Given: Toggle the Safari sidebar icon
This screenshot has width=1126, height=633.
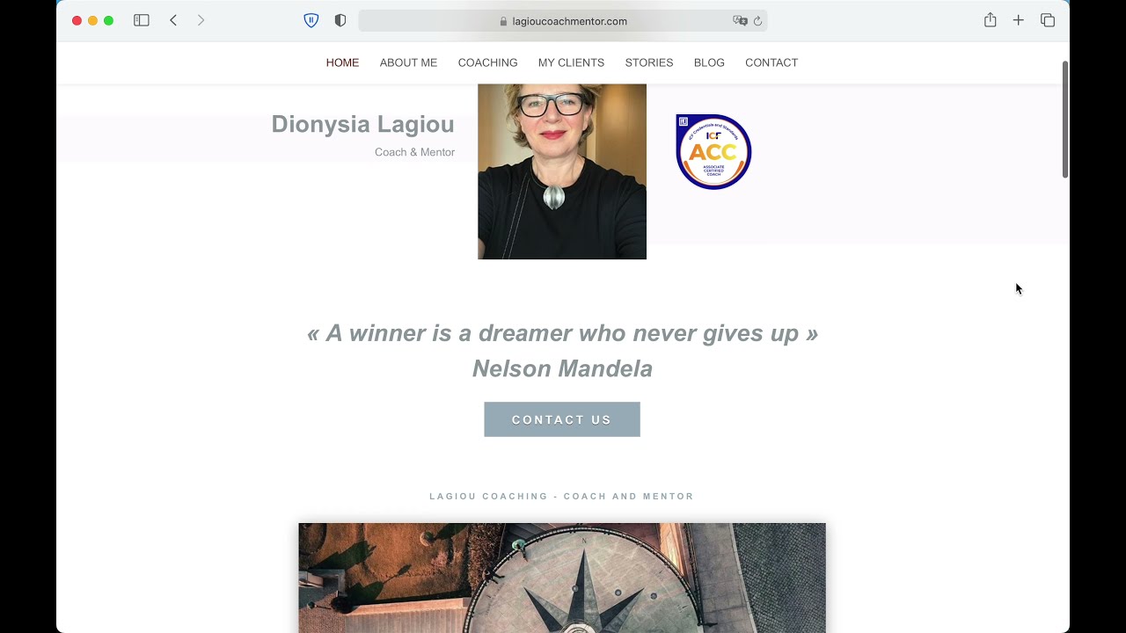Looking at the screenshot, I should point(141,20).
